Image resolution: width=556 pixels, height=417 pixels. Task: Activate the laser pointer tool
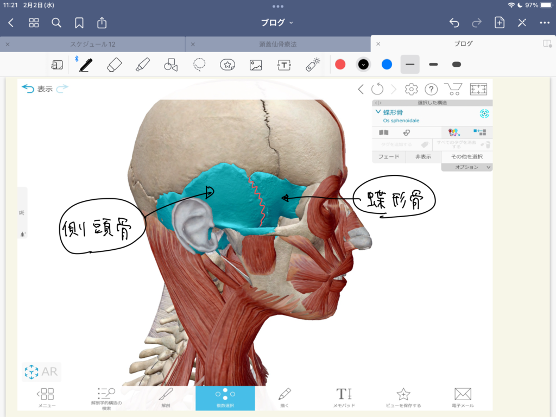pyautogui.click(x=313, y=64)
